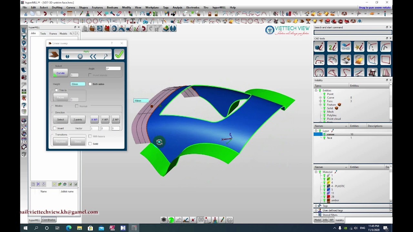Click the magnifier icon in Linear sweep dialog
413x232 pixels.
106,56
